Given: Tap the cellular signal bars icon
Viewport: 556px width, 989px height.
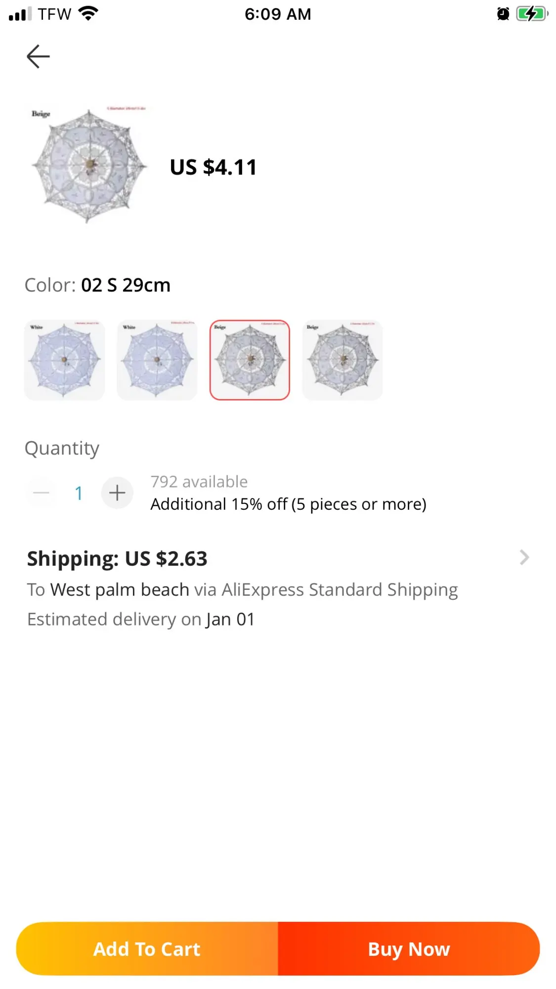Looking at the screenshot, I should 20,14.
